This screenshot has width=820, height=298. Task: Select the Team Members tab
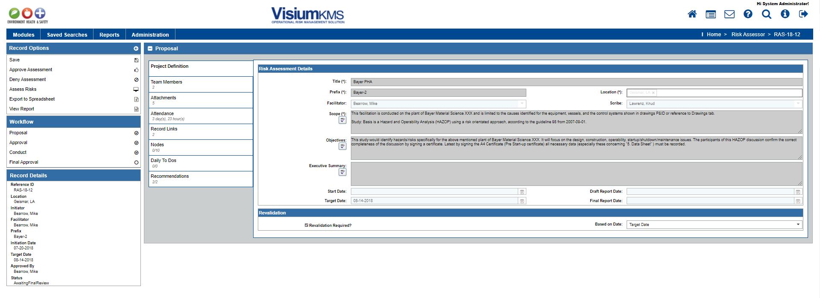(x=201, y=84)
